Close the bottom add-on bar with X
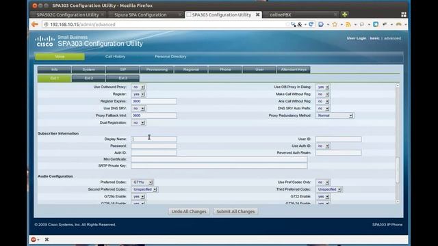 pyautogui.click(x=47, y=240)
